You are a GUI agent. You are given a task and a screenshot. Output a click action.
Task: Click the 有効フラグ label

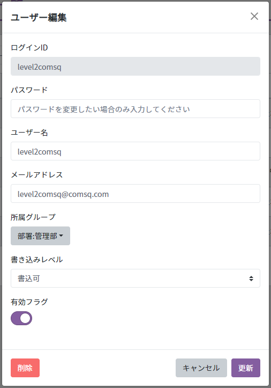(29, 302)
